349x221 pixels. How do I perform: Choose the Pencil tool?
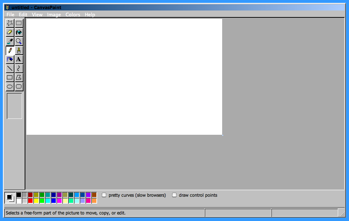pos(10,50)
